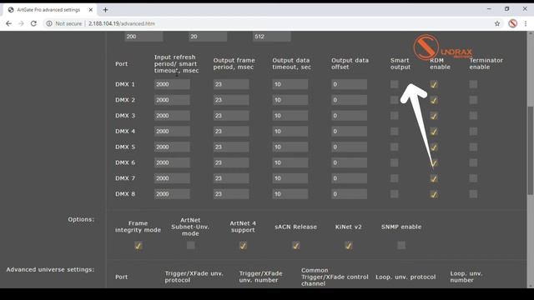The image size is (534, 300).
Task: Go back with browser back arrow
Action: tap(8, 23)
